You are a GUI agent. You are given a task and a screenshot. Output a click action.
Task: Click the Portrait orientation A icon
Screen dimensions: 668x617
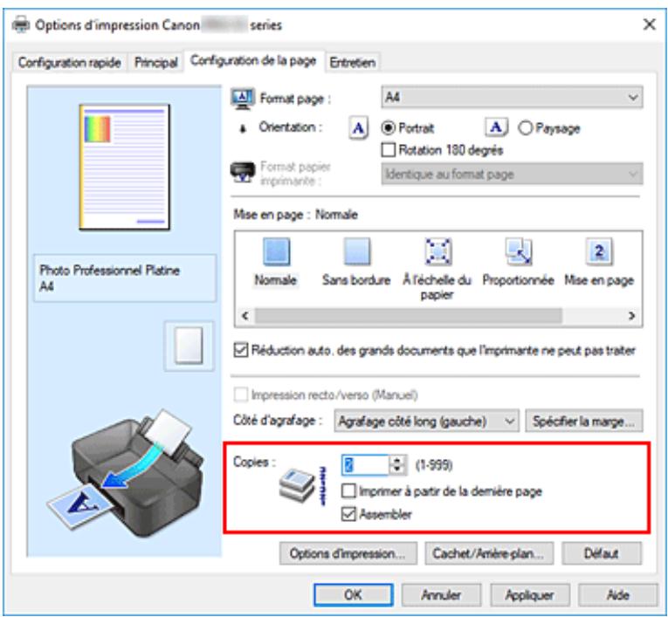point(358,127)
